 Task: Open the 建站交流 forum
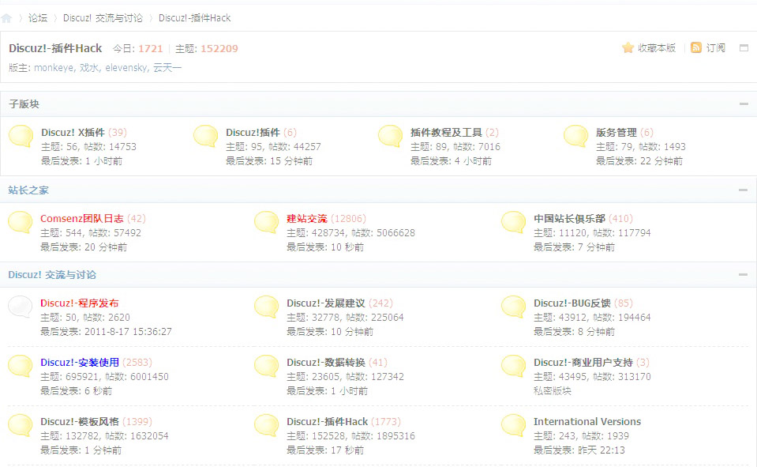point(307,219)
